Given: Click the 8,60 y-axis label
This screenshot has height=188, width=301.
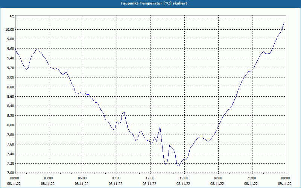Looking at the screenshot, I should (x=11, y=96).
